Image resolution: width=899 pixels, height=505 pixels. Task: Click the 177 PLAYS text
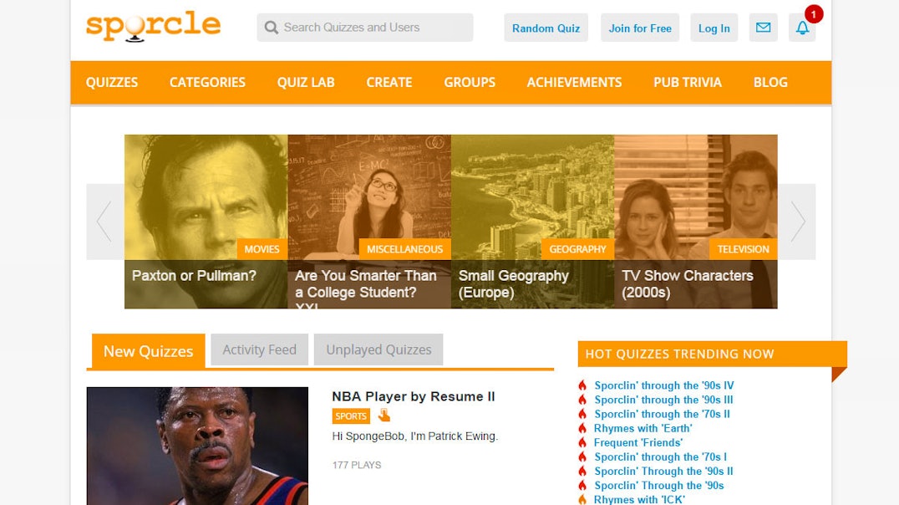[x=357, y=466]
